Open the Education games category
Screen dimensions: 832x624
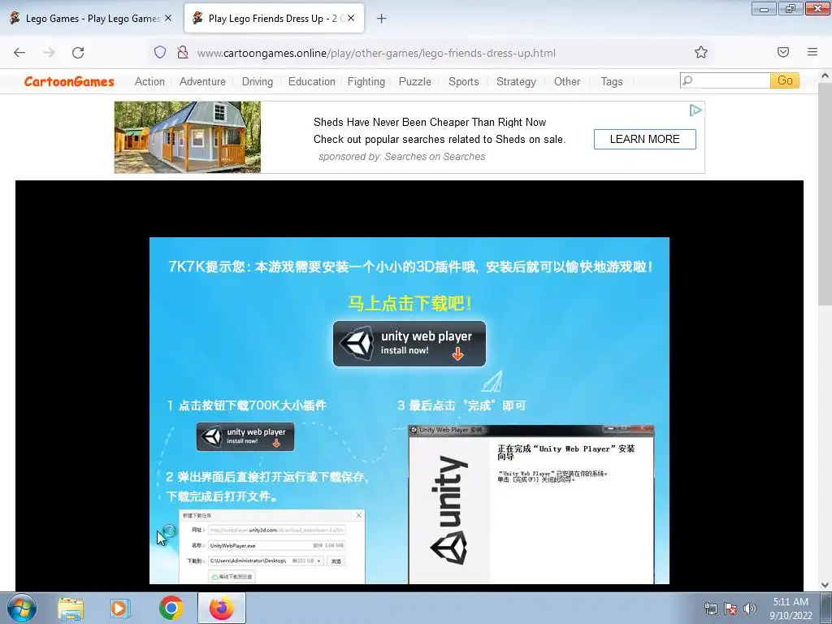coord(311,82)
